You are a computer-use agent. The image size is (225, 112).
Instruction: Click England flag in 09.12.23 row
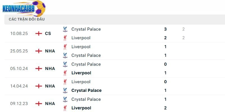[x=39, y=104]
